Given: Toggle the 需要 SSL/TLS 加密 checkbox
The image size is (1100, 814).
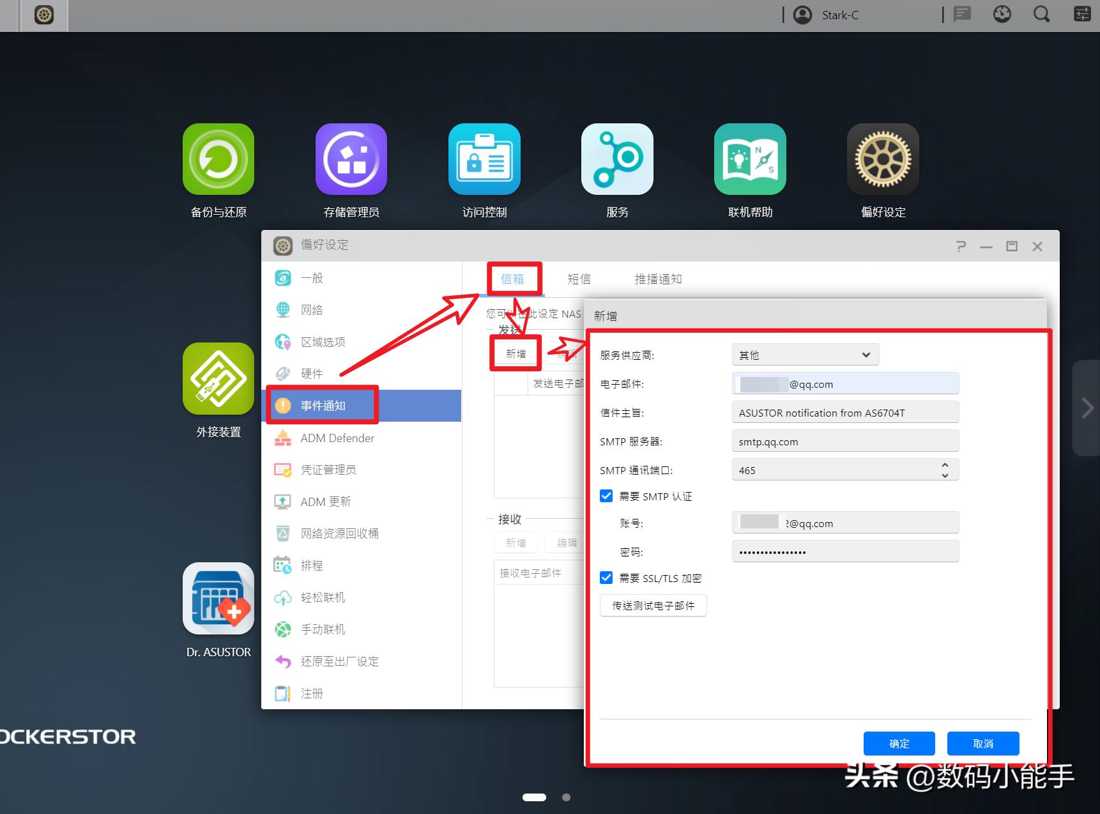Looking at the screenshot, I should (606, 578).
